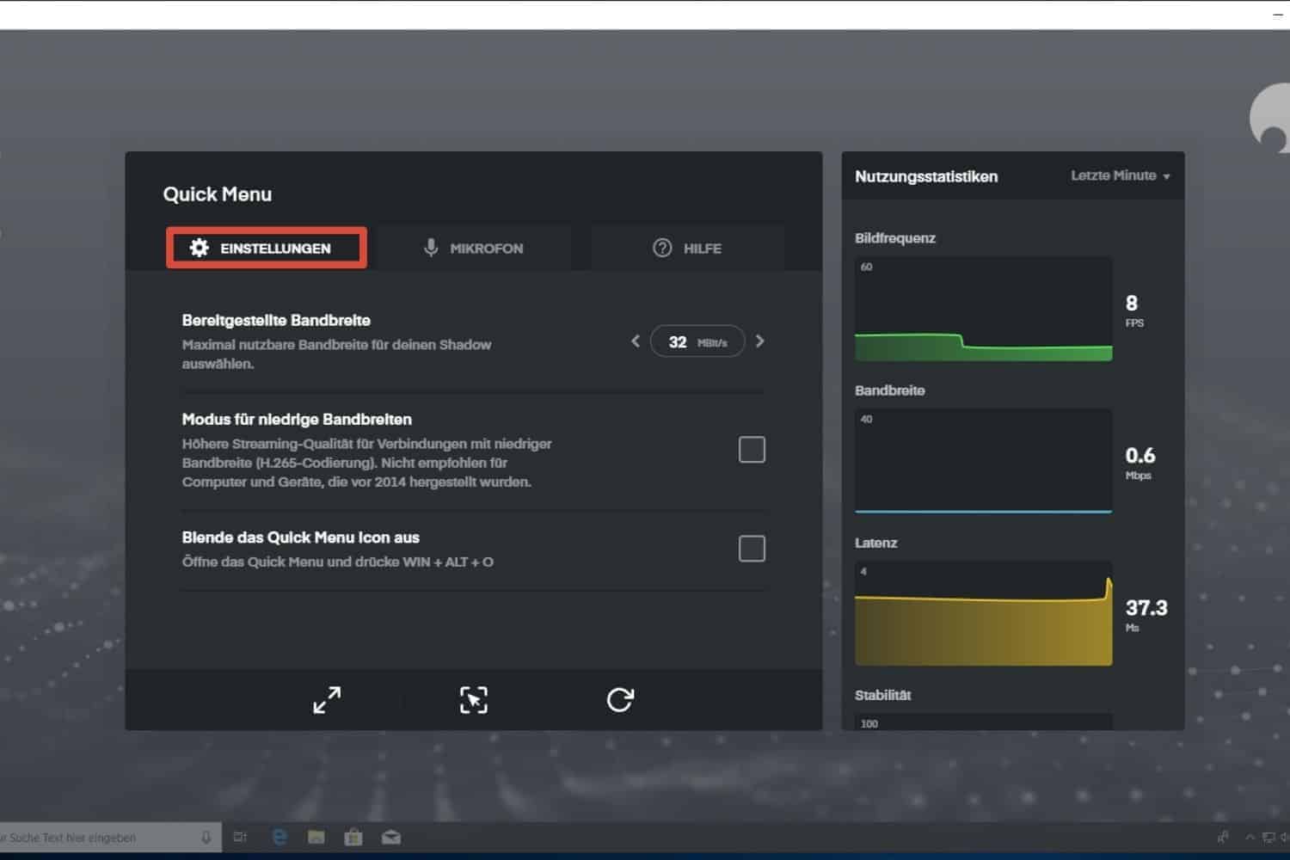Click the cursor capture frame icon
Screen dimensions: 1290x860
[474, 700]
